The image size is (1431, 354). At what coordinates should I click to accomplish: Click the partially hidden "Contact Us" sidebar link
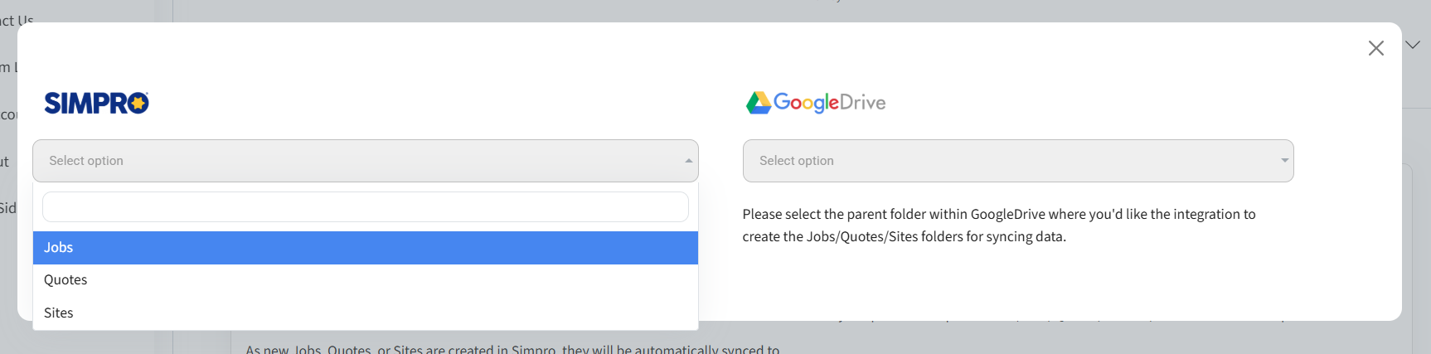pyautogui.click(x=17, y=20)
